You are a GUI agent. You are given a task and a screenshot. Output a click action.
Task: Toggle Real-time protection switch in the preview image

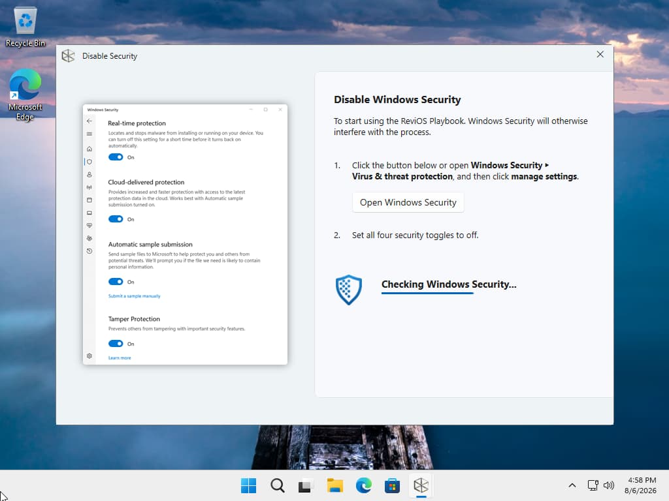pyautogui.click(x=115, y=157)
